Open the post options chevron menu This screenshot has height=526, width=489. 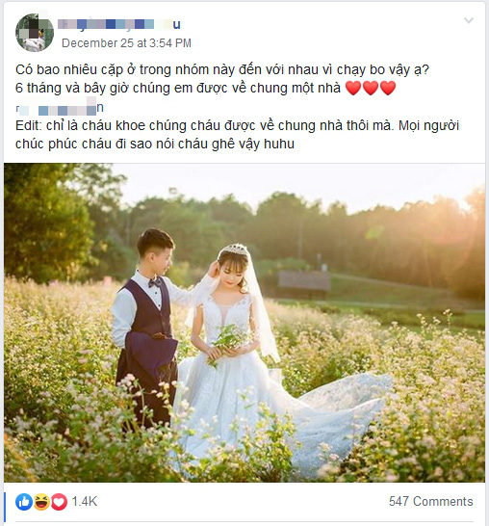coord(469,21)
